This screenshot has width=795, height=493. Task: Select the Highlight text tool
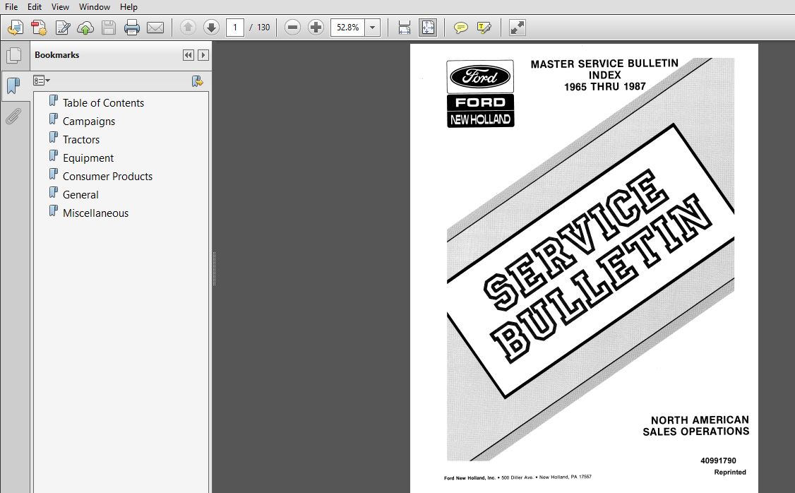pos(484,28)
